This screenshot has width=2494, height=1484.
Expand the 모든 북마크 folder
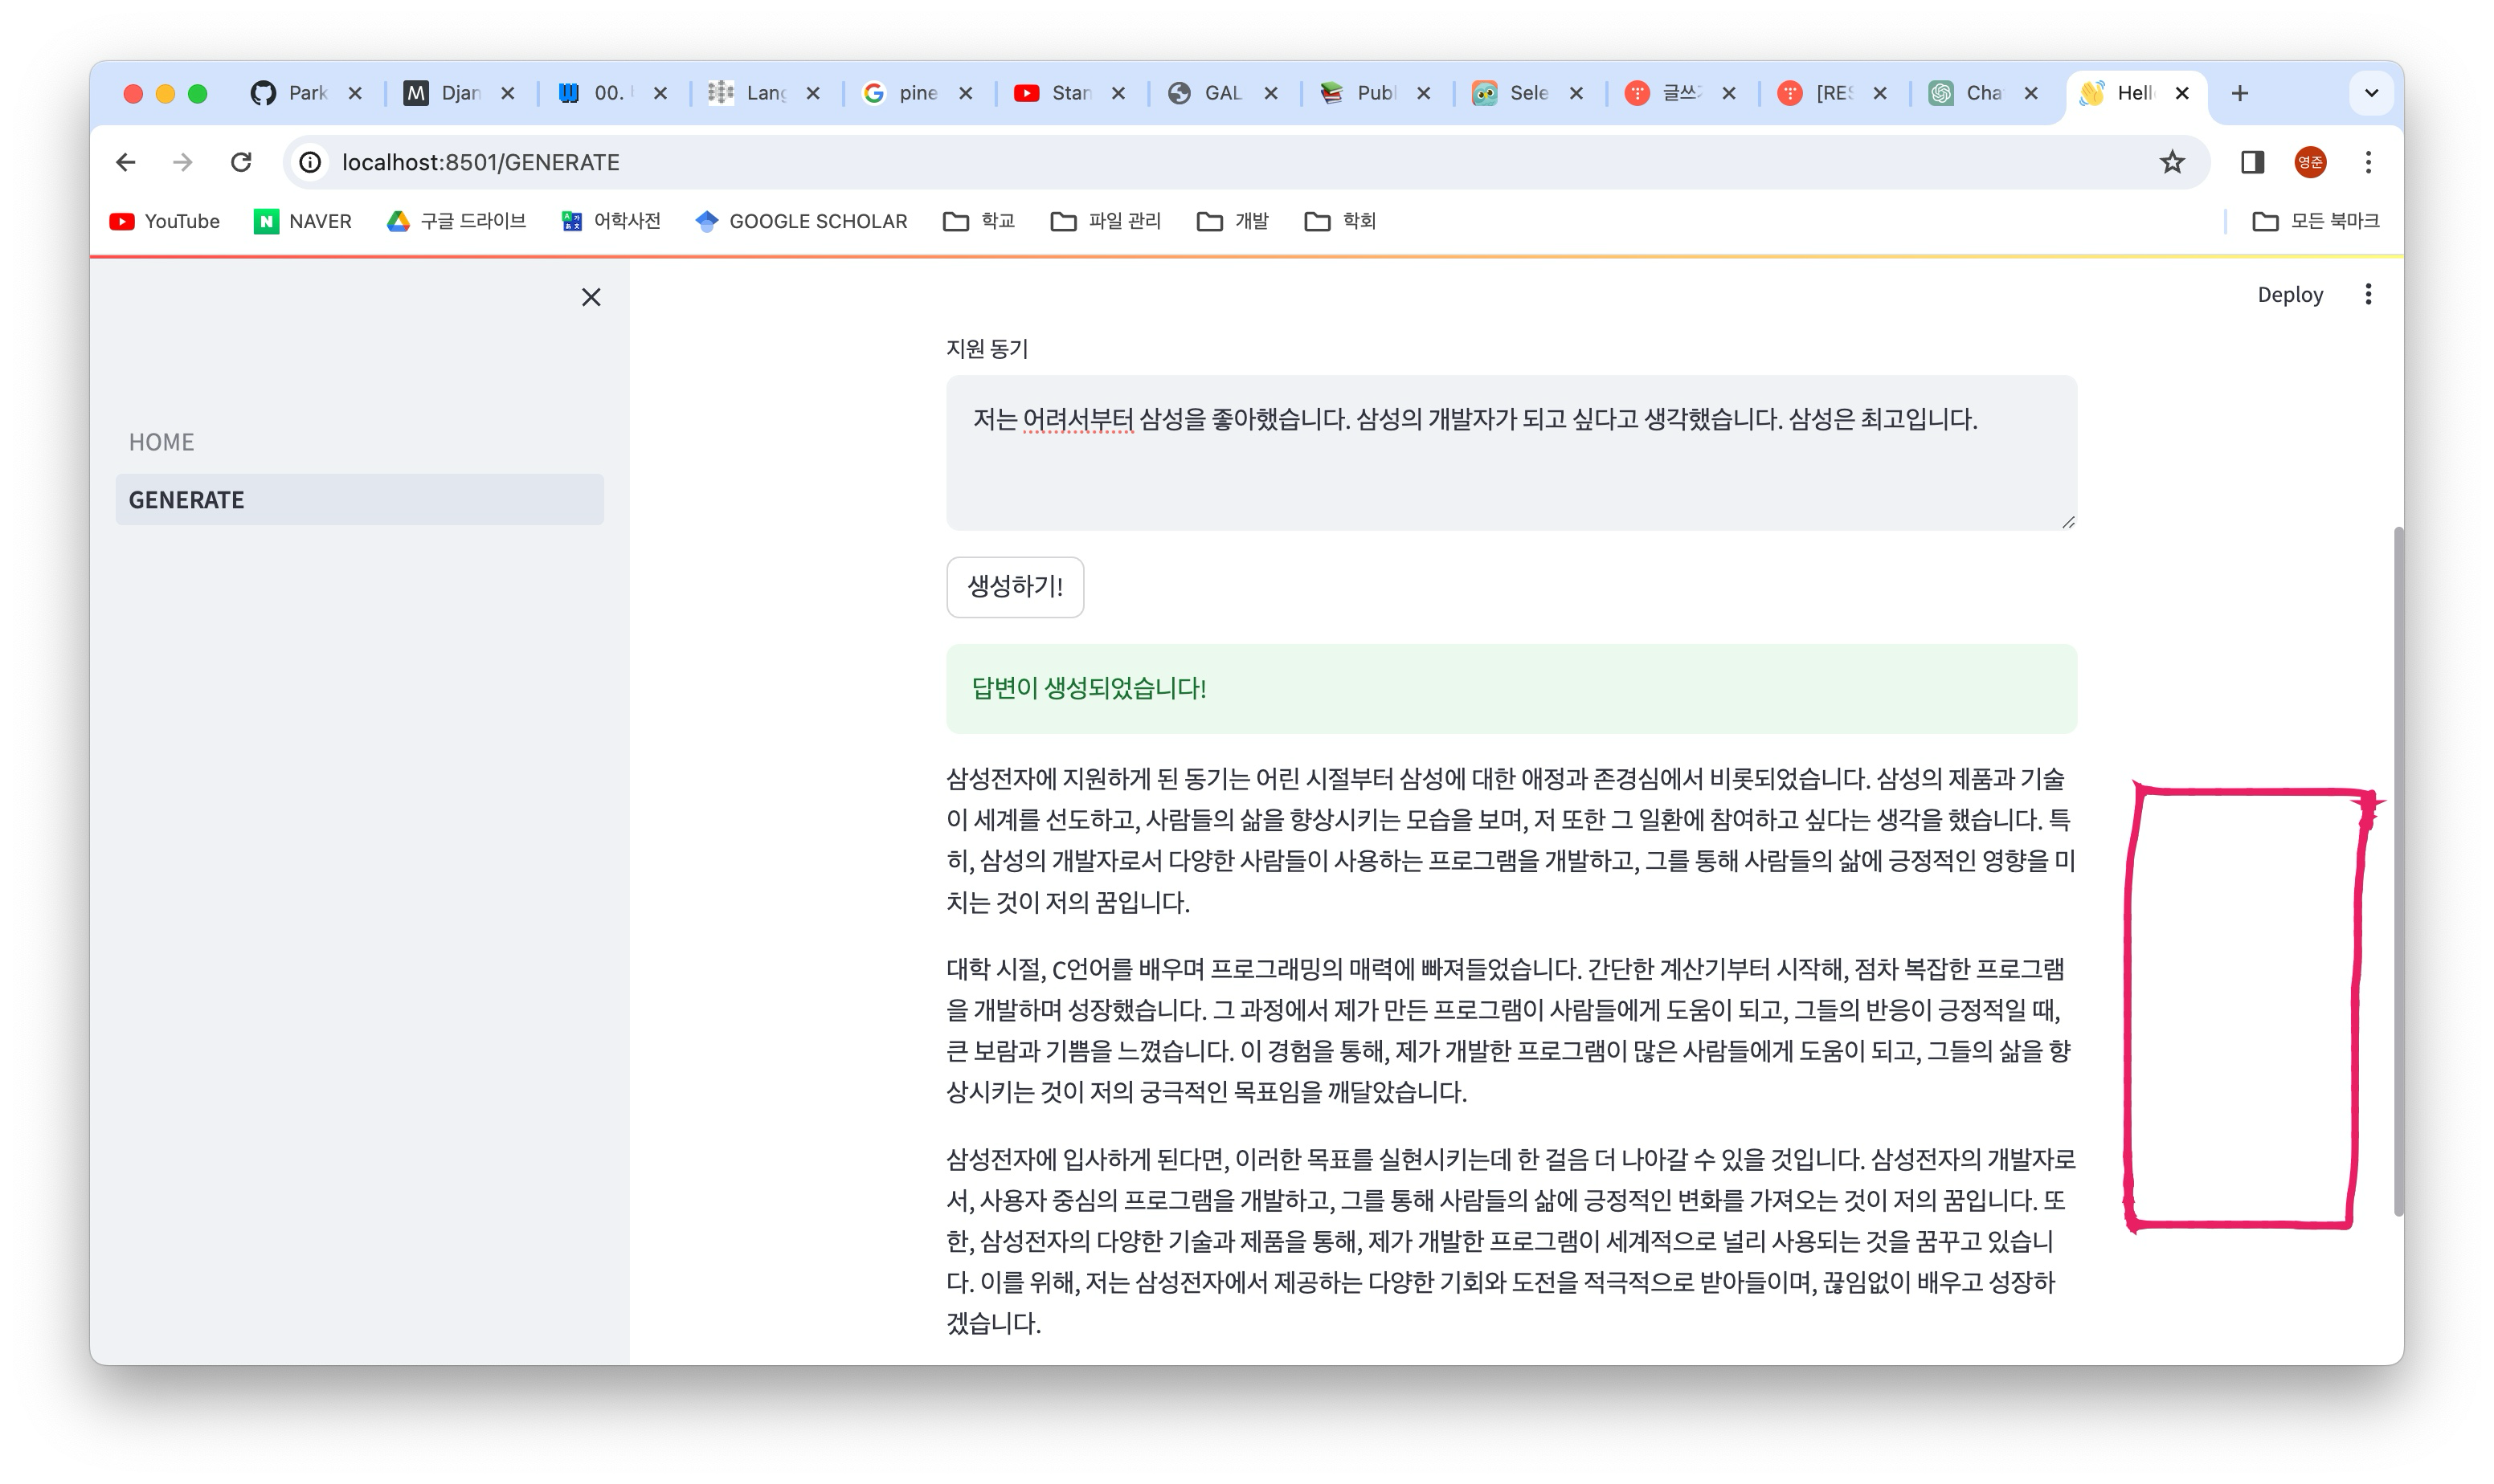(x=2315, y=221)
